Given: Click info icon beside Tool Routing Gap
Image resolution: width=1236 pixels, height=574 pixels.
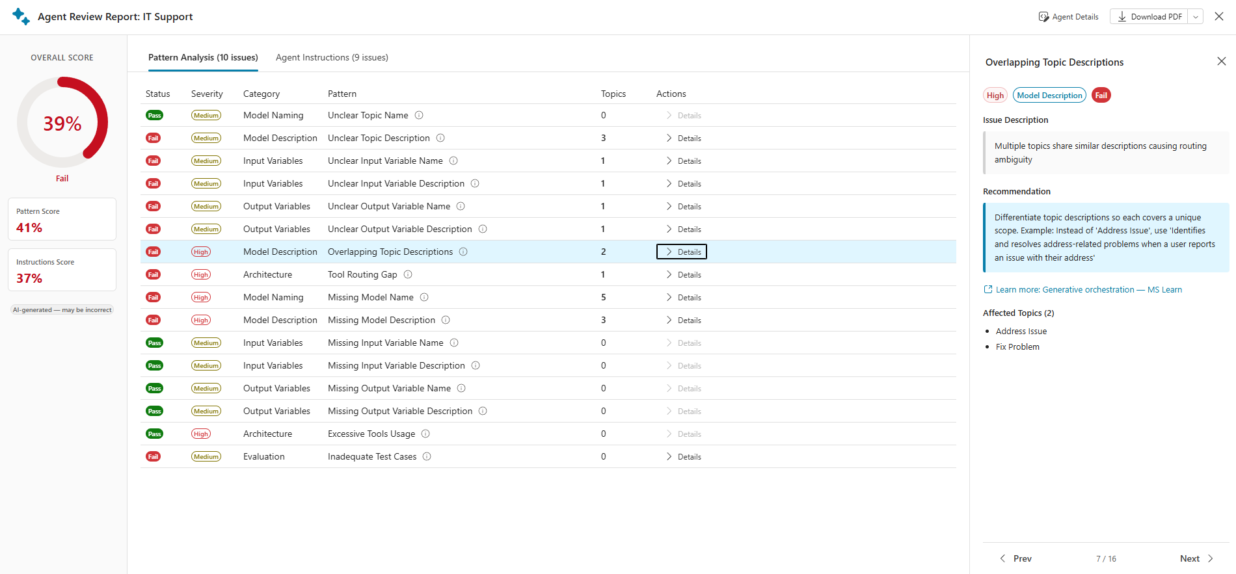Looking at the screenshot, I should point(408,274).
